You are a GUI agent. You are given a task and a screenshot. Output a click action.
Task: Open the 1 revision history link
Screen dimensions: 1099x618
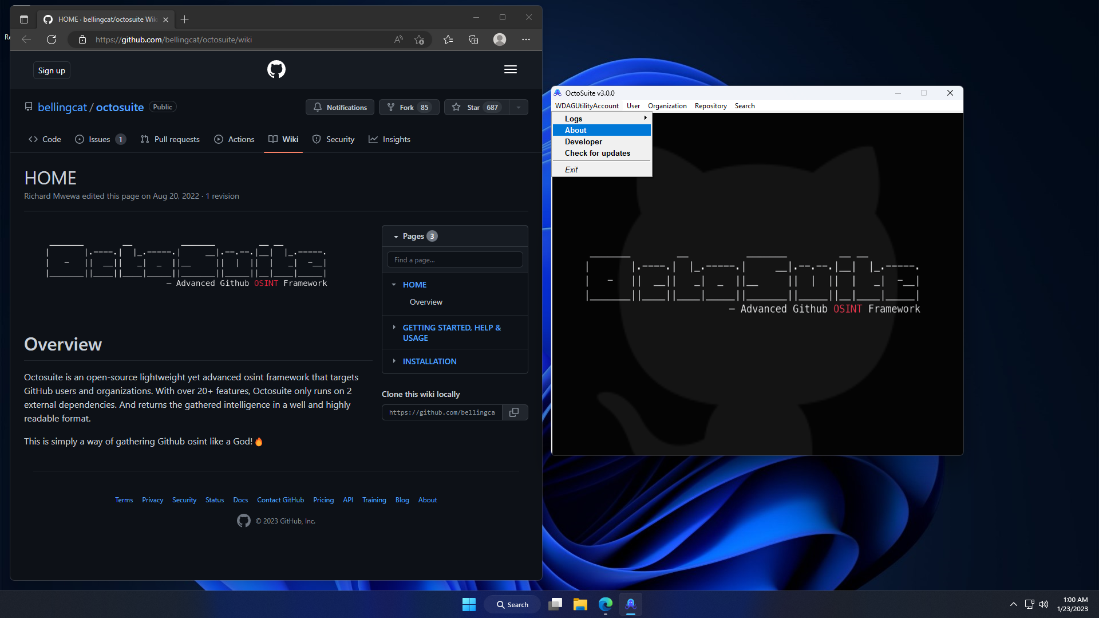(222, 196)
